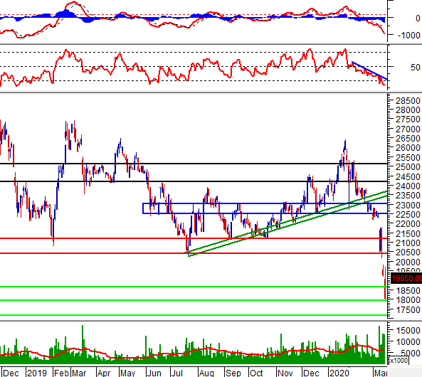Click the Jun marker on the time axis
Screen dimensions: 422x377
(x=154, y=373)
